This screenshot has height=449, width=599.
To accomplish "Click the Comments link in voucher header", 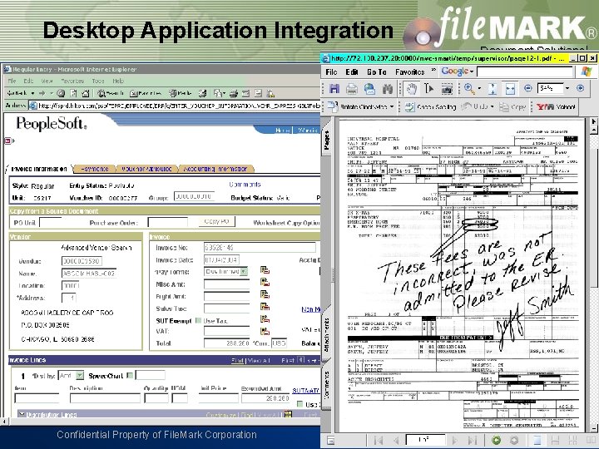I will coord(245,185).
